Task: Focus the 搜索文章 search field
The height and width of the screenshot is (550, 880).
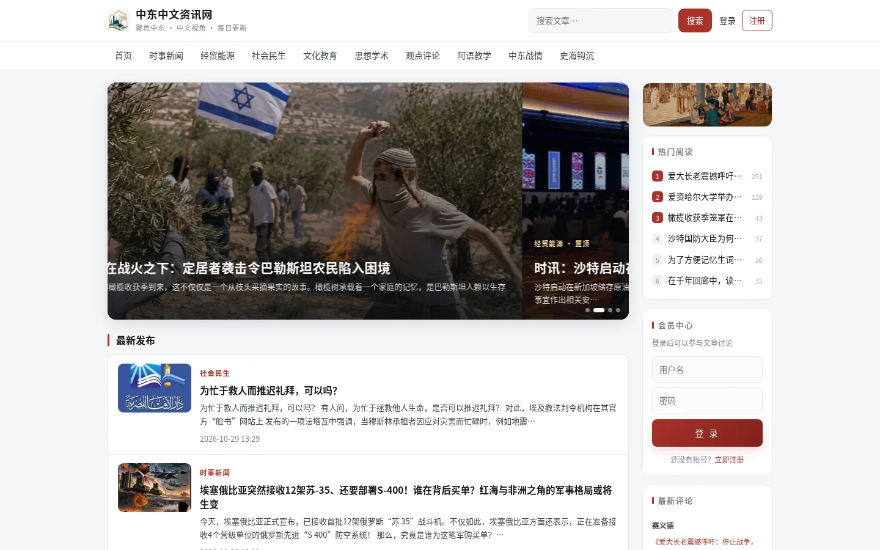Action: (601, 21)
